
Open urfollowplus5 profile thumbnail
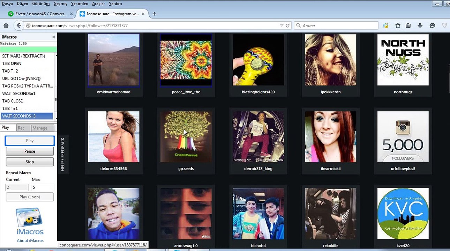(403, 137)
